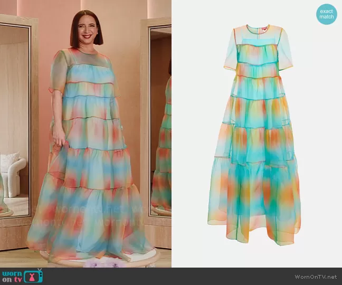The image size is (342, 285).
Task: Click the word "worn" in the pink logo
Action: (x=13, y=273)
